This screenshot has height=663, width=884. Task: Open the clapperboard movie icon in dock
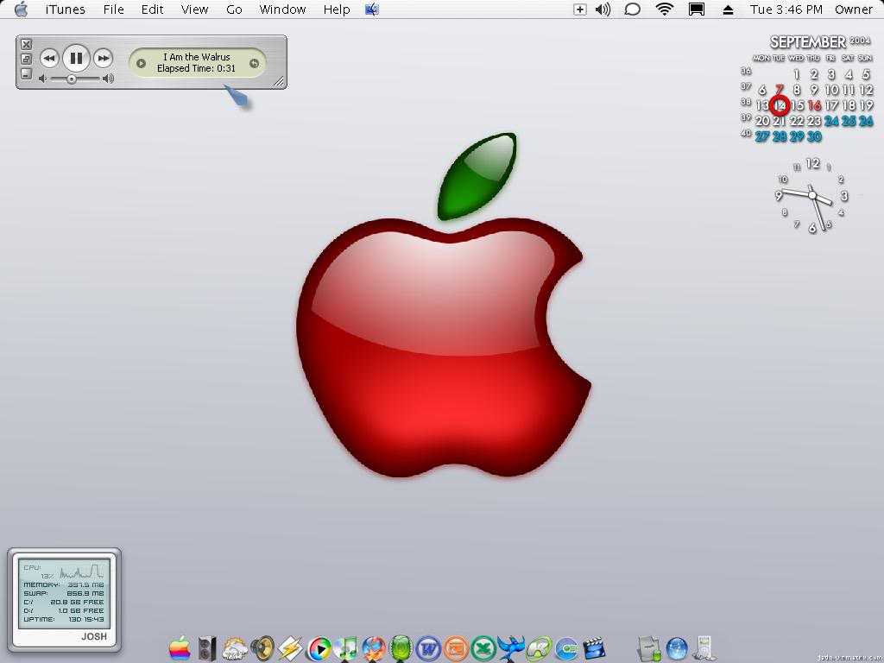594,647
